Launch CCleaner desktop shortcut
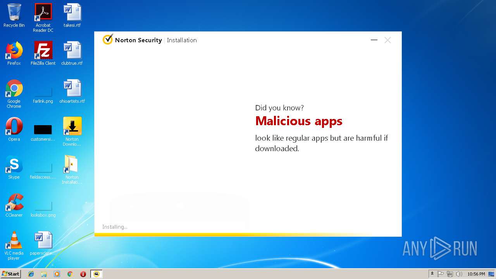 14,205
